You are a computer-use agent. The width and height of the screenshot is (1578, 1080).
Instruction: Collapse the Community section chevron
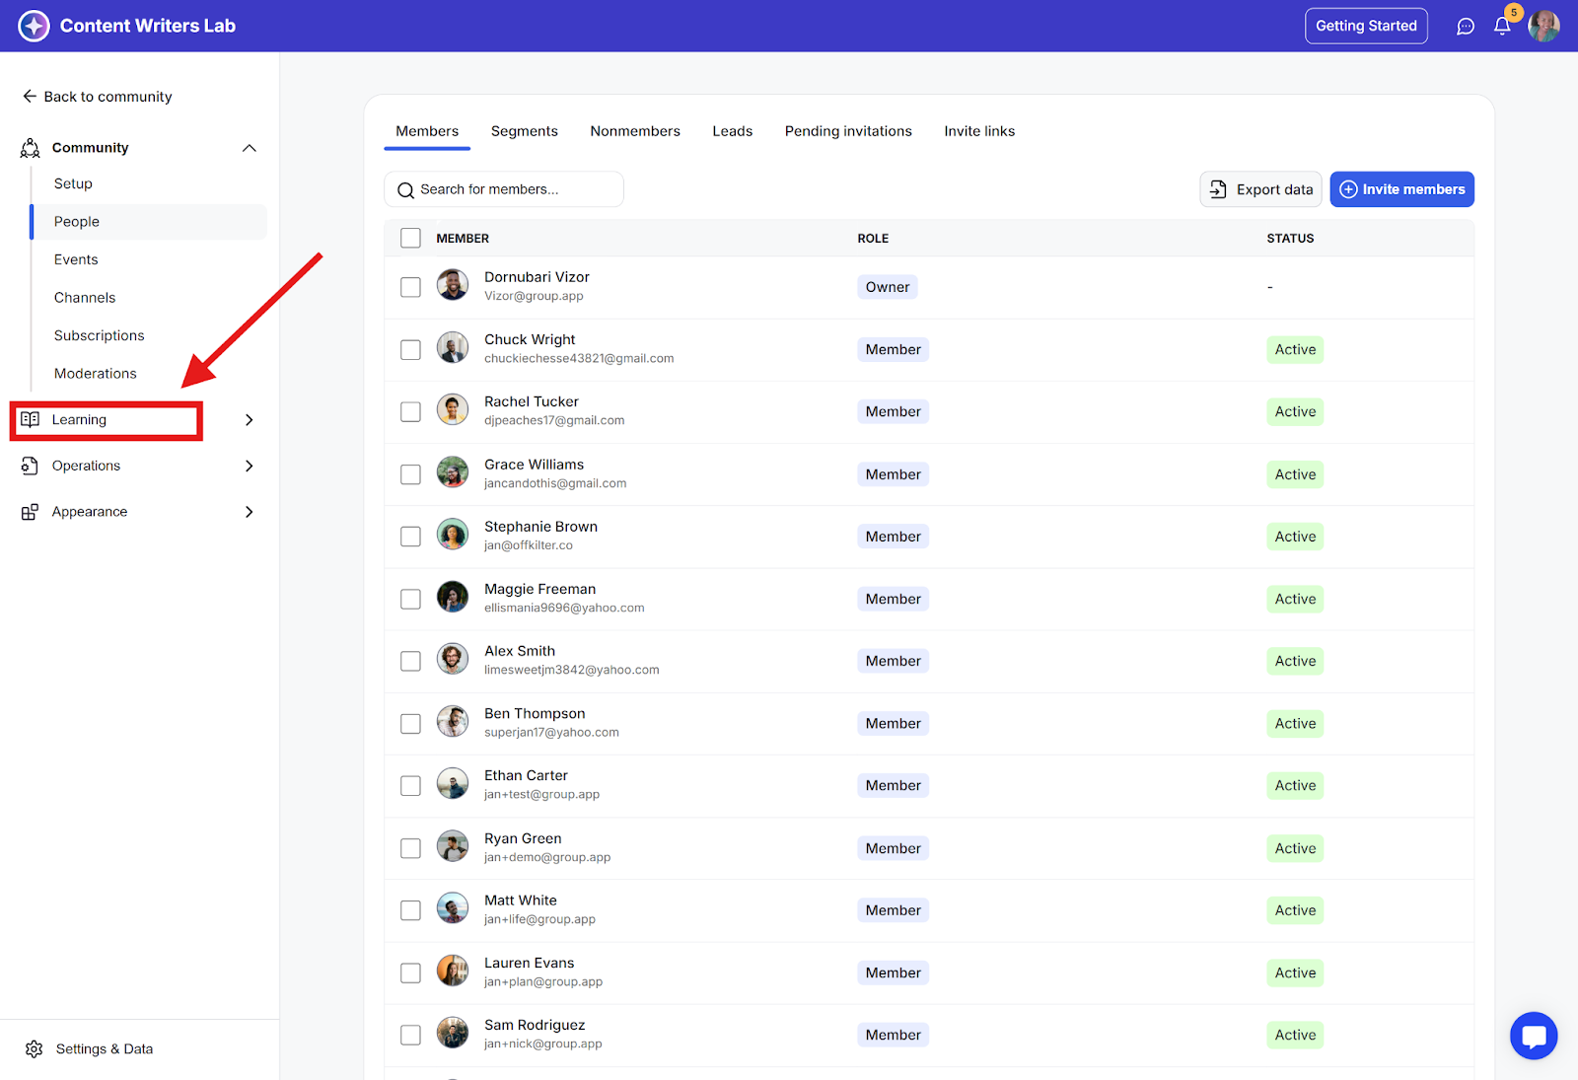pyautogui.click(x=250, y=148)
